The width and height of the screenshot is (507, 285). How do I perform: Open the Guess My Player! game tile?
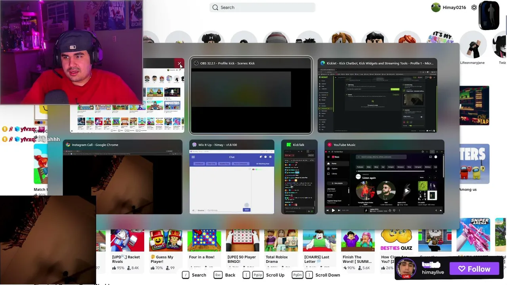click(166, 250)
